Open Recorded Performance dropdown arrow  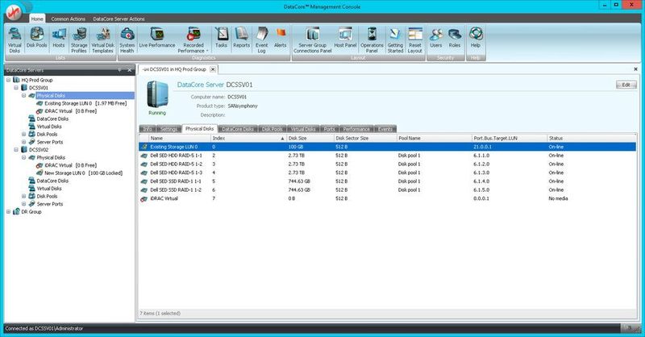[x=207, y=51]
